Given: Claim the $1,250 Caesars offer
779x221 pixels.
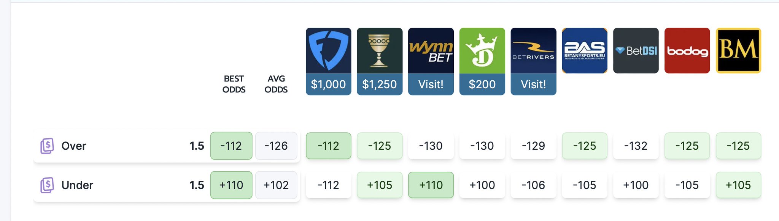Looking at the screenshot, I should [x=380, y=84].
